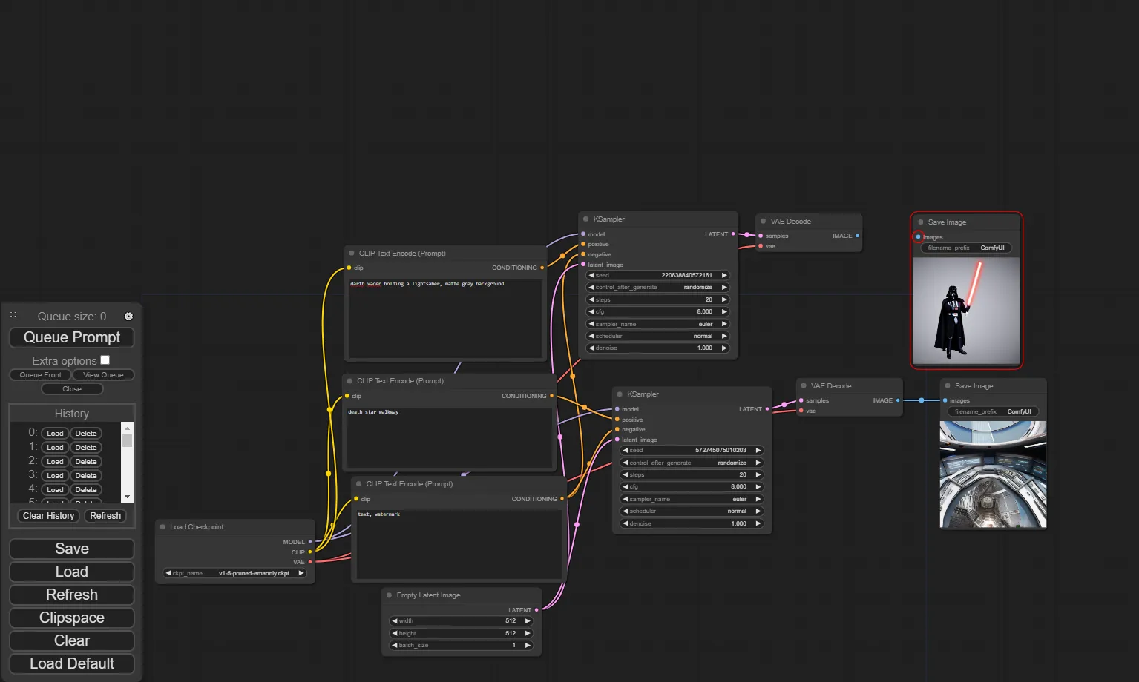Collapse the Darth Vader Save Image node title dot
The height and width of the screenshot is (682, 1139).
(x=921, y=222)
